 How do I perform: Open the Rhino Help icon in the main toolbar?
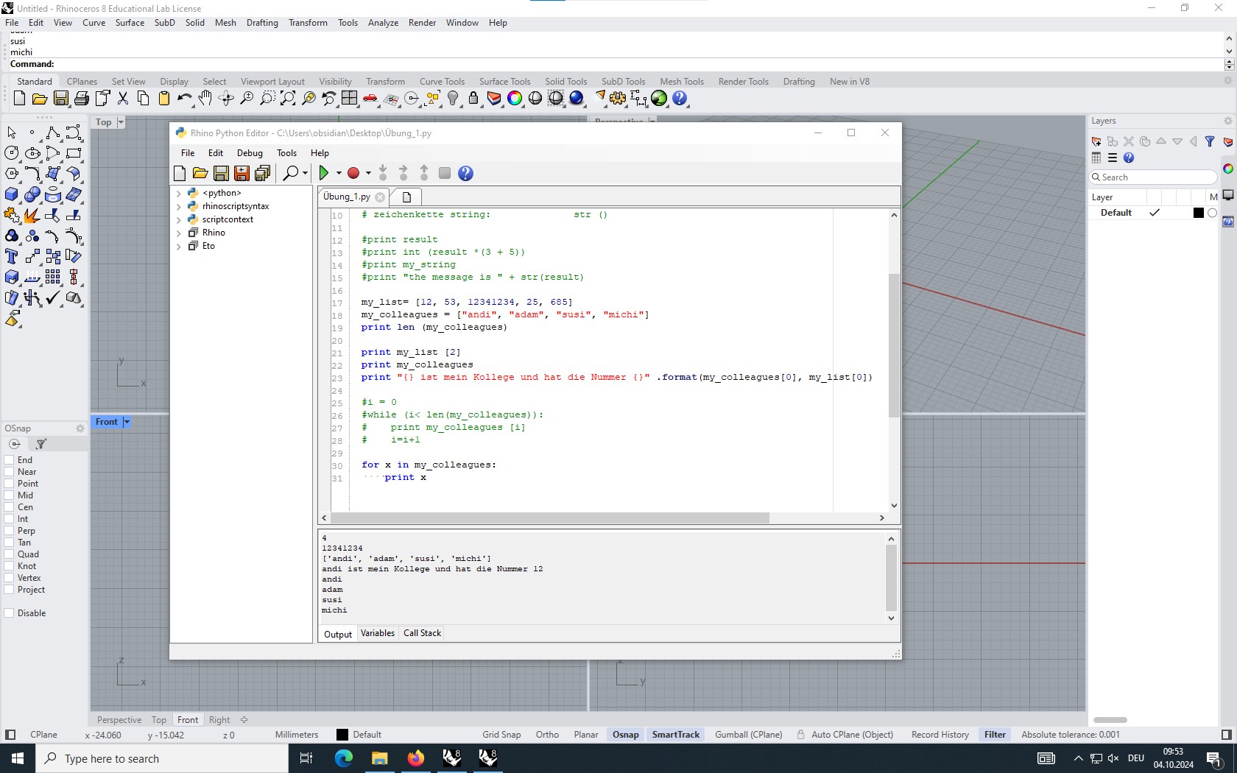[680, 98]
